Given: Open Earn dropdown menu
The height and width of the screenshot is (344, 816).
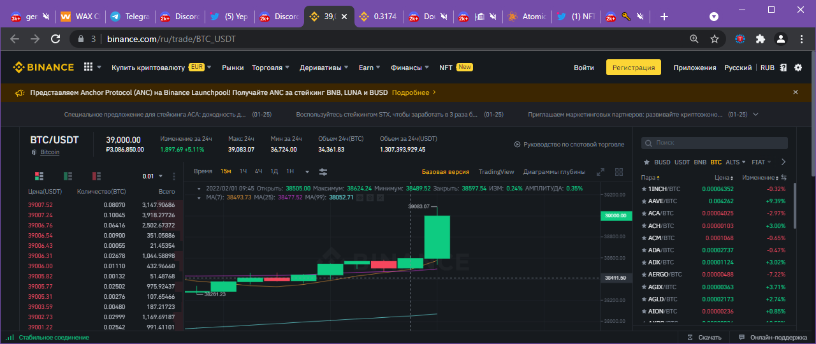Looking at the screenshot, I should click(x=369, y=68).
